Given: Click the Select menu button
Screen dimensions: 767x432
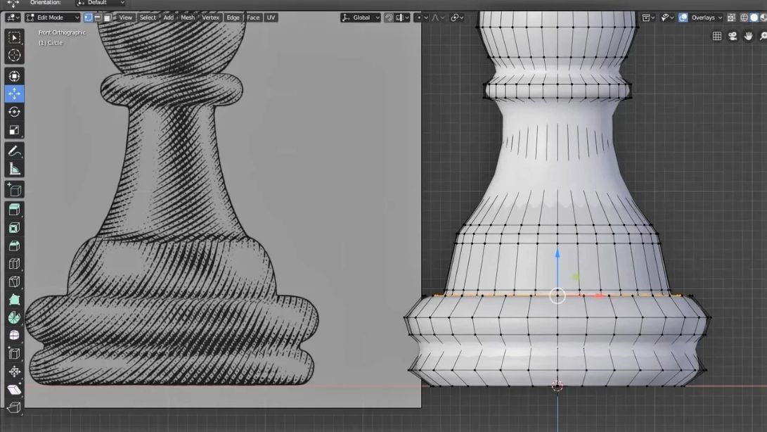Looking at the screenshot, I should [x=148, y=18].
